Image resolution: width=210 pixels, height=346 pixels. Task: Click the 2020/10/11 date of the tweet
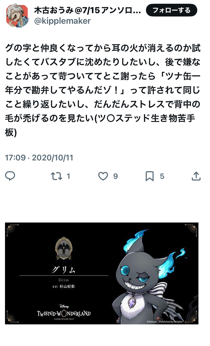[x=52, y=158]
